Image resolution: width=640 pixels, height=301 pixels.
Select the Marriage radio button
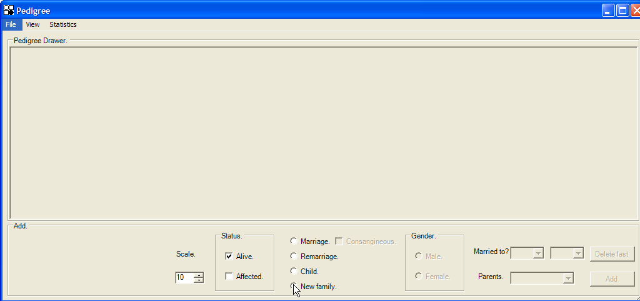point(294,242)
